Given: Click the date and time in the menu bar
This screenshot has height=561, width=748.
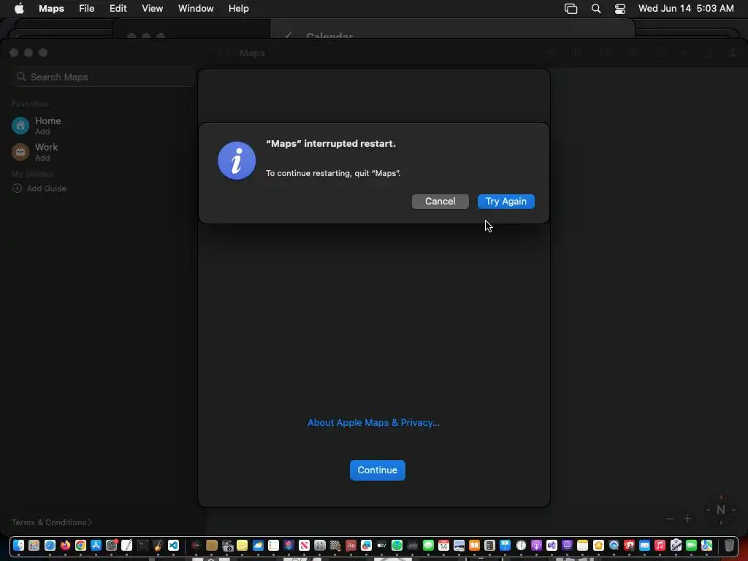Looking at the screenshot, I should click(x=686, y=9).
